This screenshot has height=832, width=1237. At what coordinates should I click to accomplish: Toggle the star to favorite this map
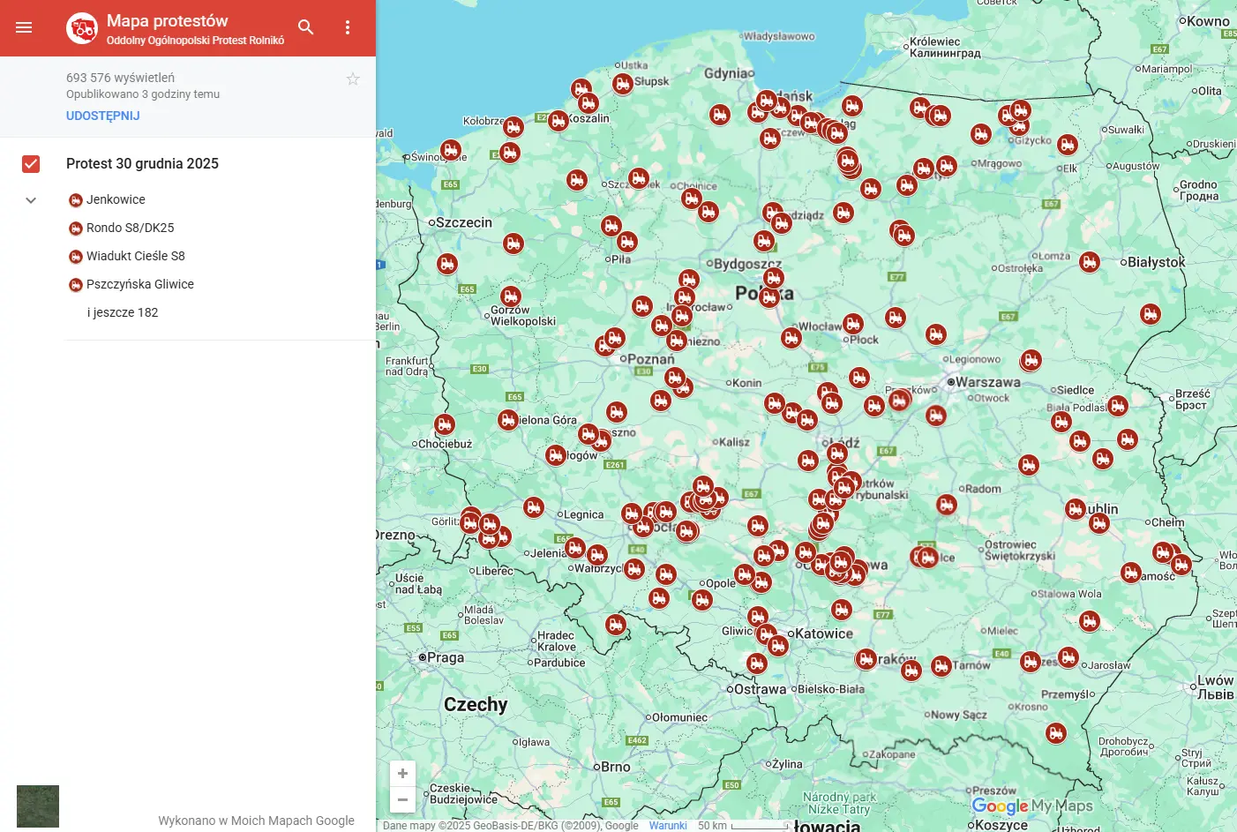353,79
